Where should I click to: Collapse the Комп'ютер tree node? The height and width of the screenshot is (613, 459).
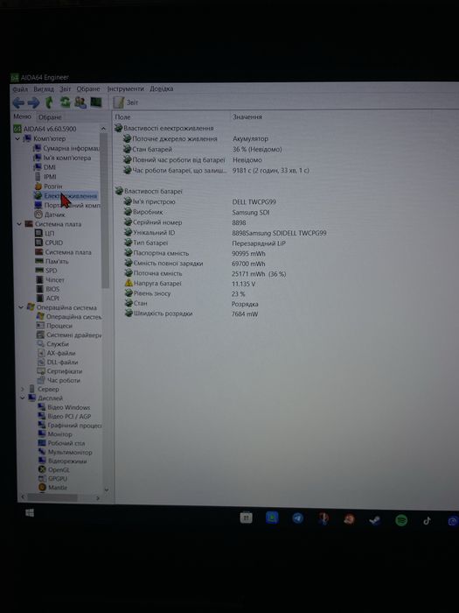pos(17,138)
